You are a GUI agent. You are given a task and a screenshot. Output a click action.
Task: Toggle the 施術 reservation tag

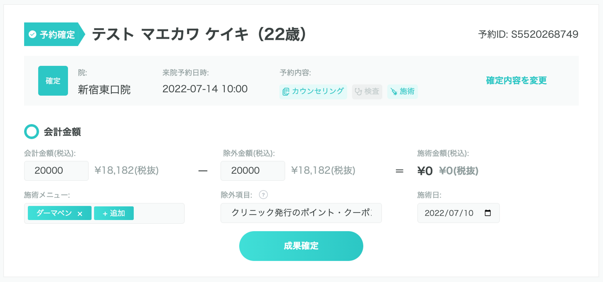tap(403, 92)
